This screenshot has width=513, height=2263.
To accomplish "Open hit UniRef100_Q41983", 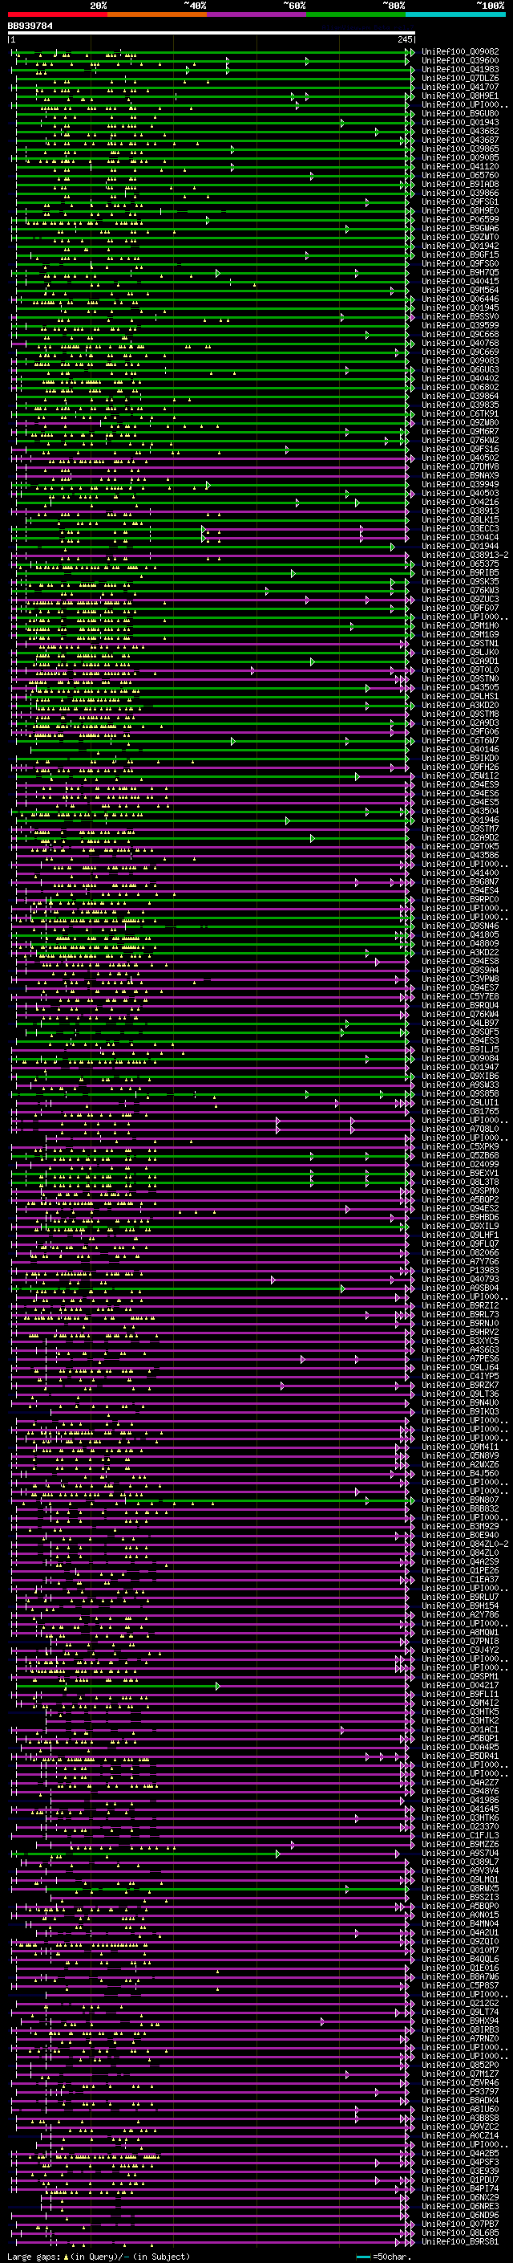I will 460,69.
